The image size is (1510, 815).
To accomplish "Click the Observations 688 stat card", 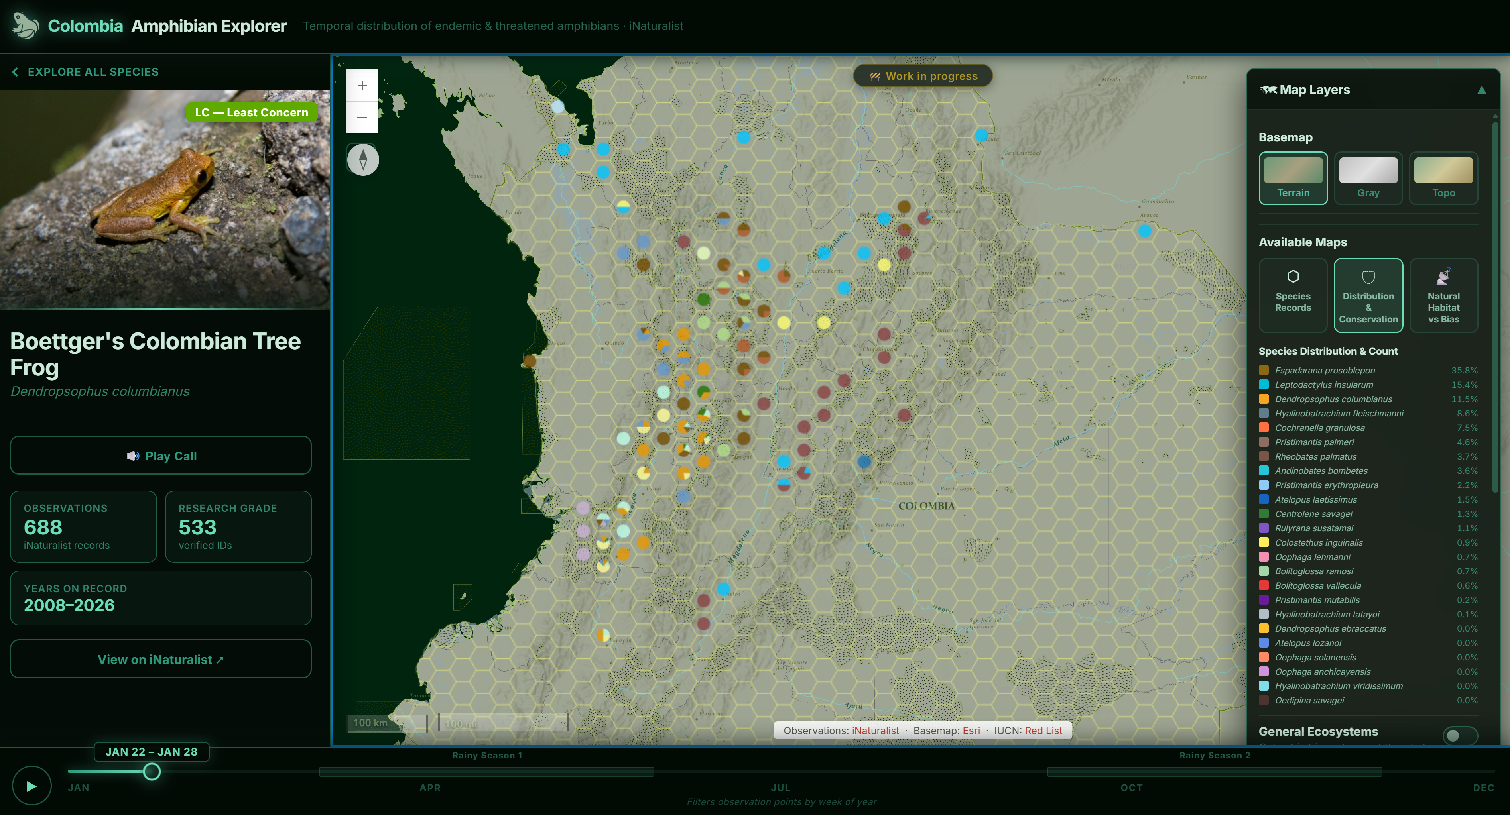I will [83, 527].
